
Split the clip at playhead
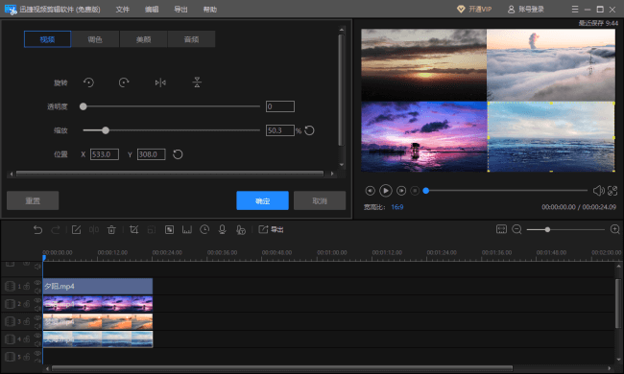coord(94,230)
